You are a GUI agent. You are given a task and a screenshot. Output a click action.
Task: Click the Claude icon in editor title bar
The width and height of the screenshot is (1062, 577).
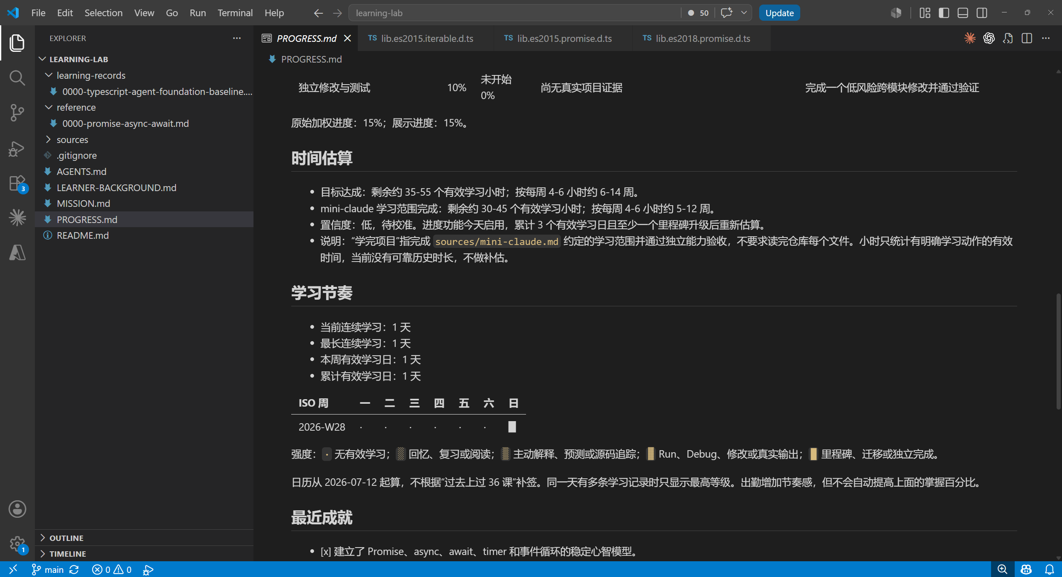pyautogui.click(x=970, y=38)
